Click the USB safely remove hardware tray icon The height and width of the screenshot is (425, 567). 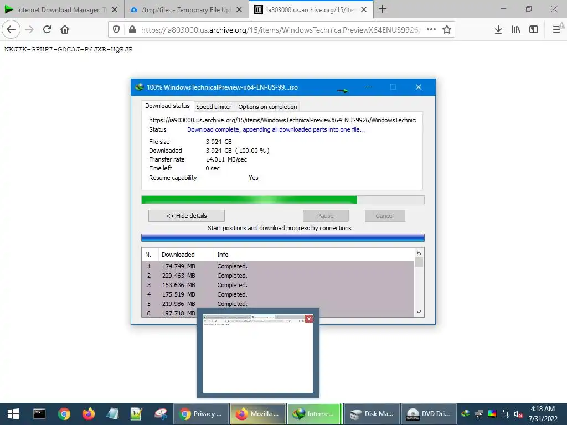[x=506, y=414]
